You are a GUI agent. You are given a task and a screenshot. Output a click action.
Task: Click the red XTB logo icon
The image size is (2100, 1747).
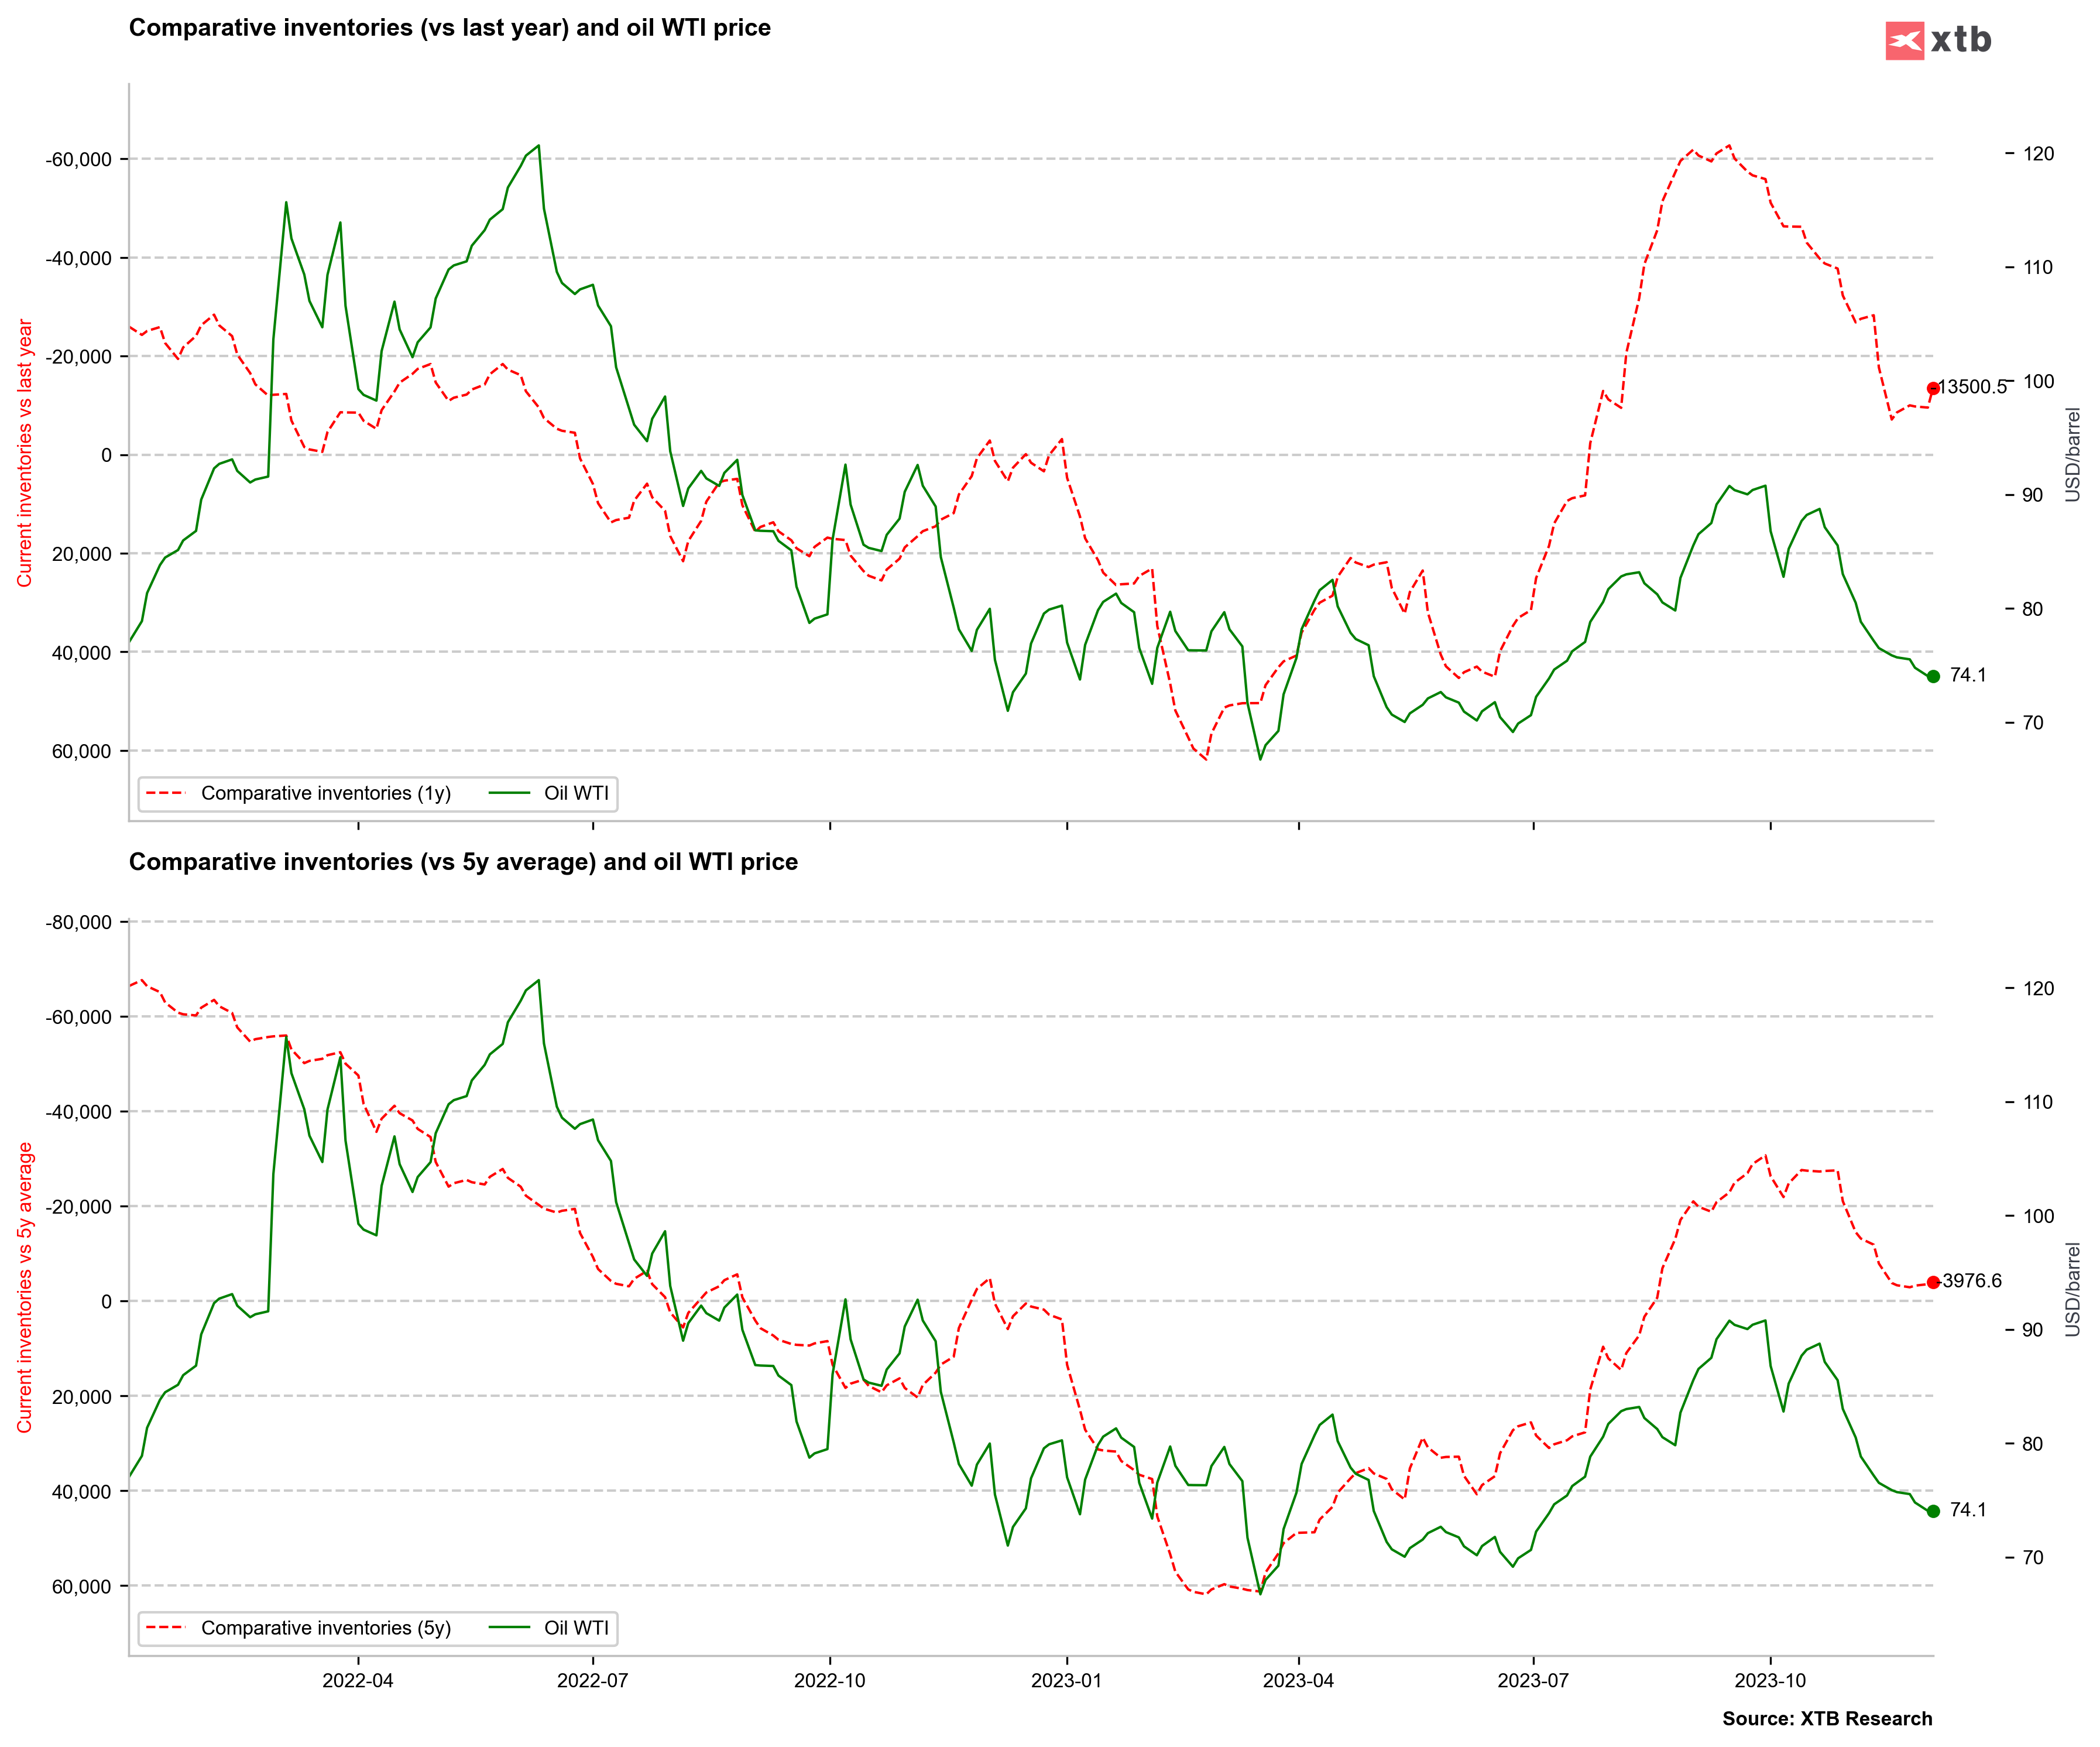coord(1904,41)
